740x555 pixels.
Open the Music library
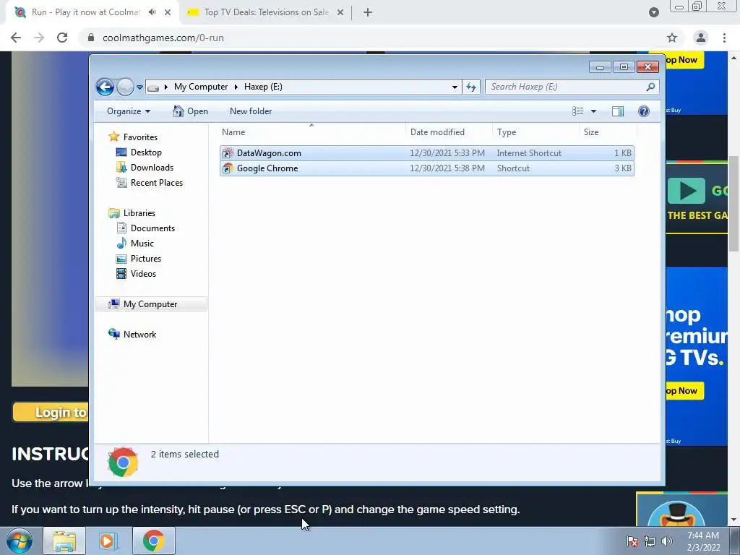pos(142,243)
